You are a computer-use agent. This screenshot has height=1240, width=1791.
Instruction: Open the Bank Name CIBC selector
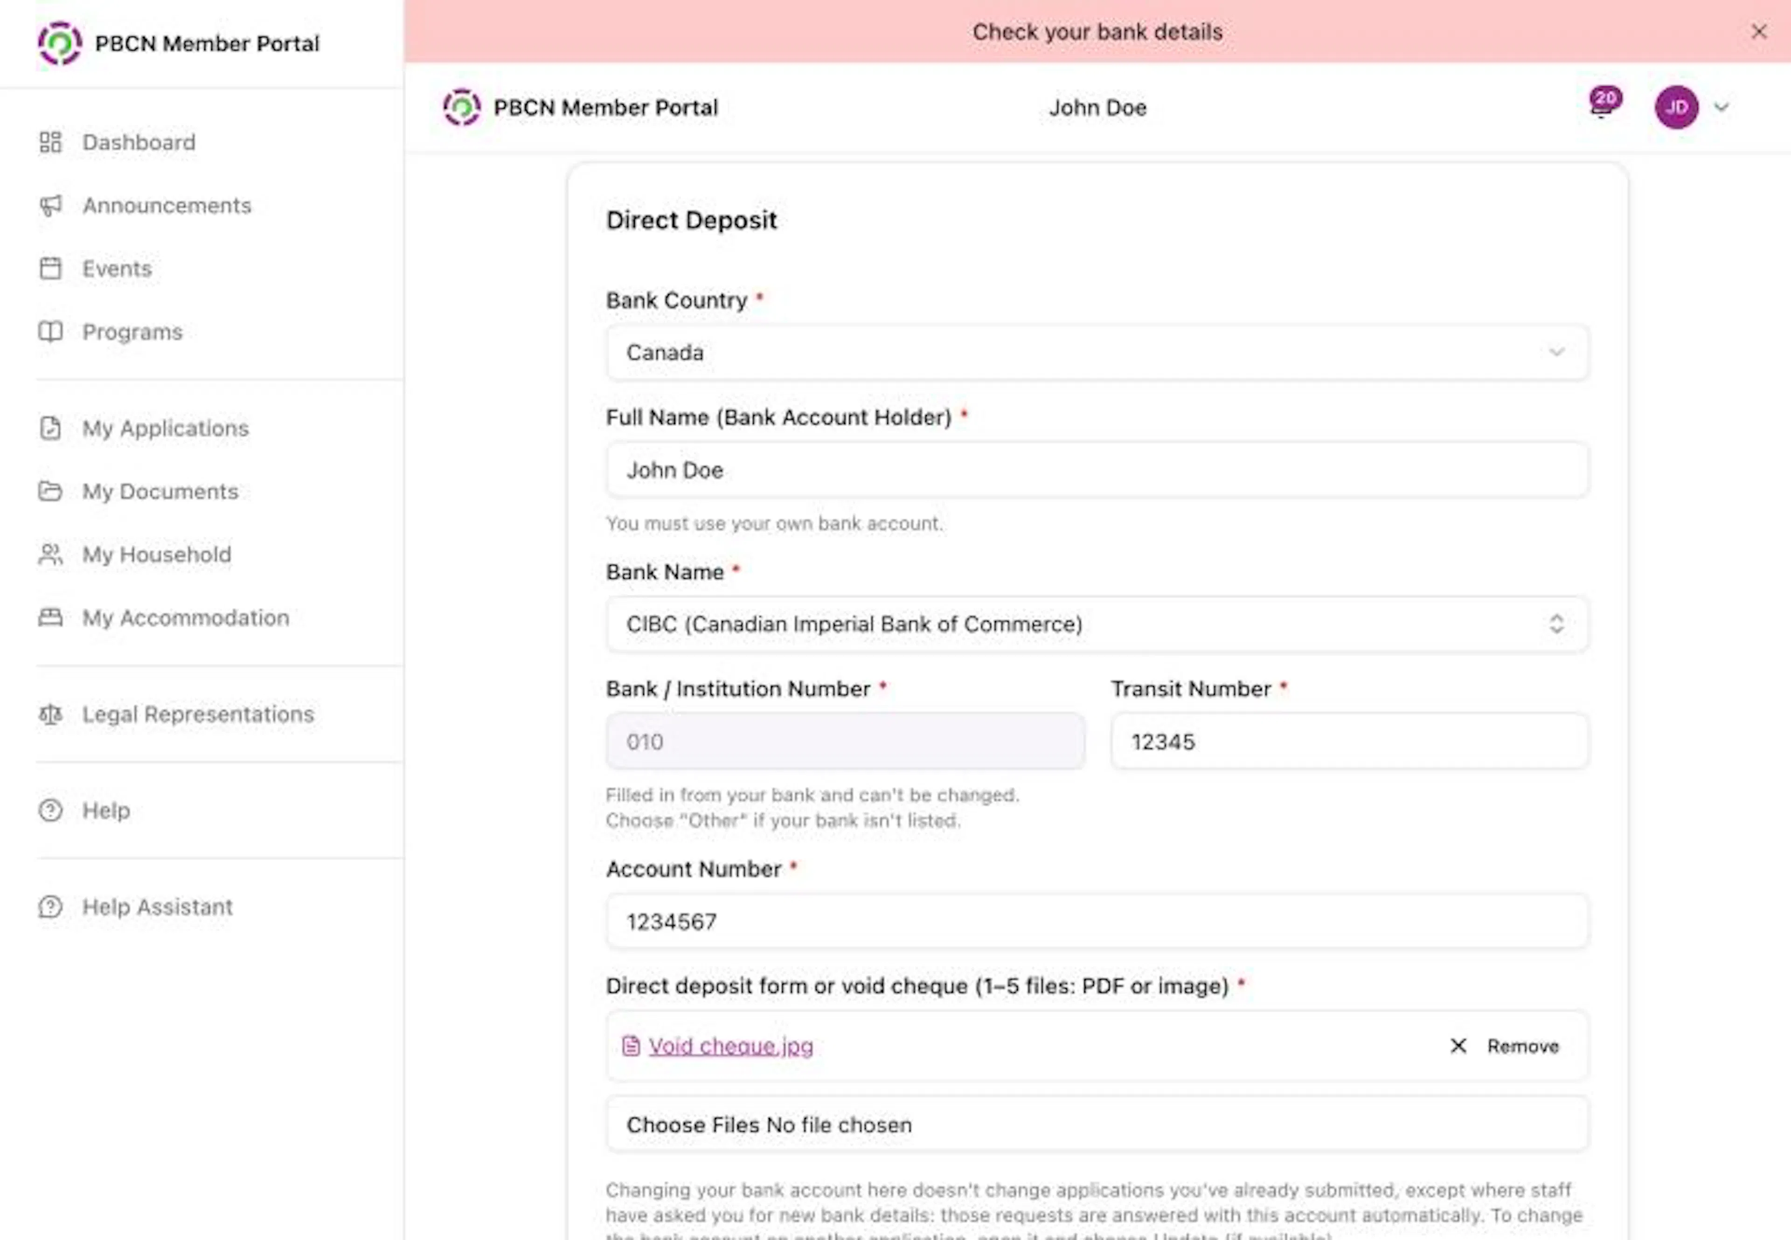[x=1097, y=624]
